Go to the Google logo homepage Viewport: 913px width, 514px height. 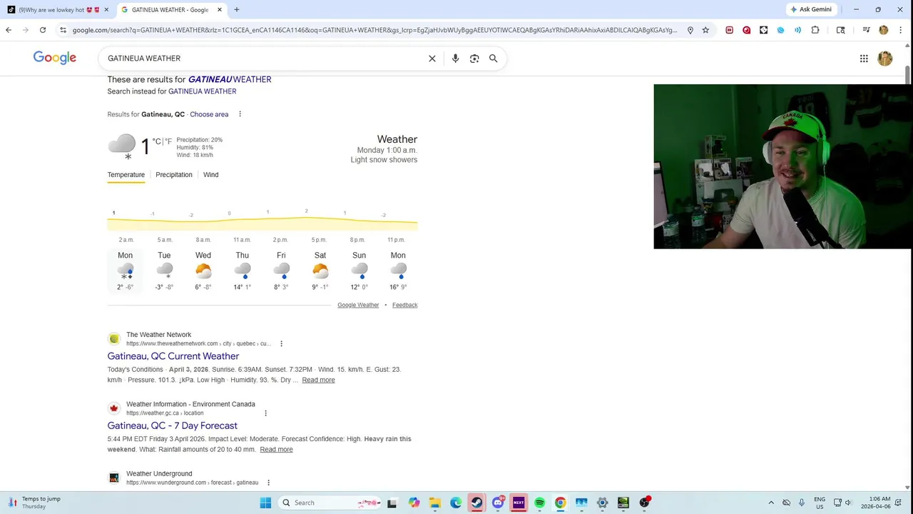click(54, 58)
